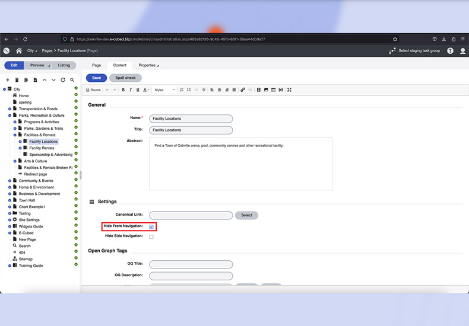Viewport: 469px width, 326px height.
Task: Maximize the editor with the fullscreen icon
Action: pyautogui.click(x=289, y=90)
